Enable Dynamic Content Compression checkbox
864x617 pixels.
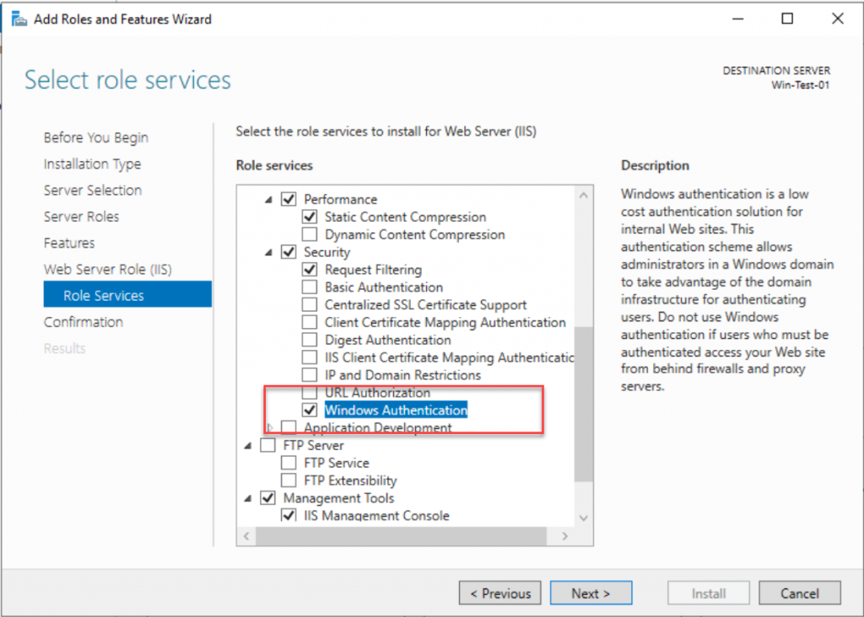[310, 234]
